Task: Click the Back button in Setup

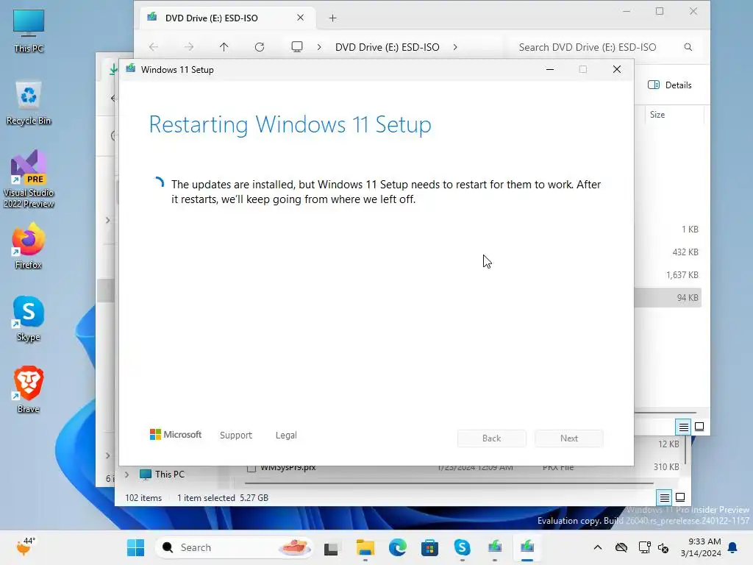Action: (x=491, y=438)
